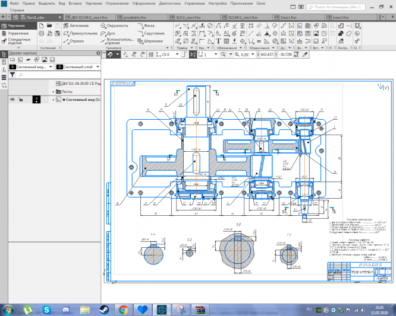396x316 pixels.
Task: Open the Черчение menu
Action: 93,3
